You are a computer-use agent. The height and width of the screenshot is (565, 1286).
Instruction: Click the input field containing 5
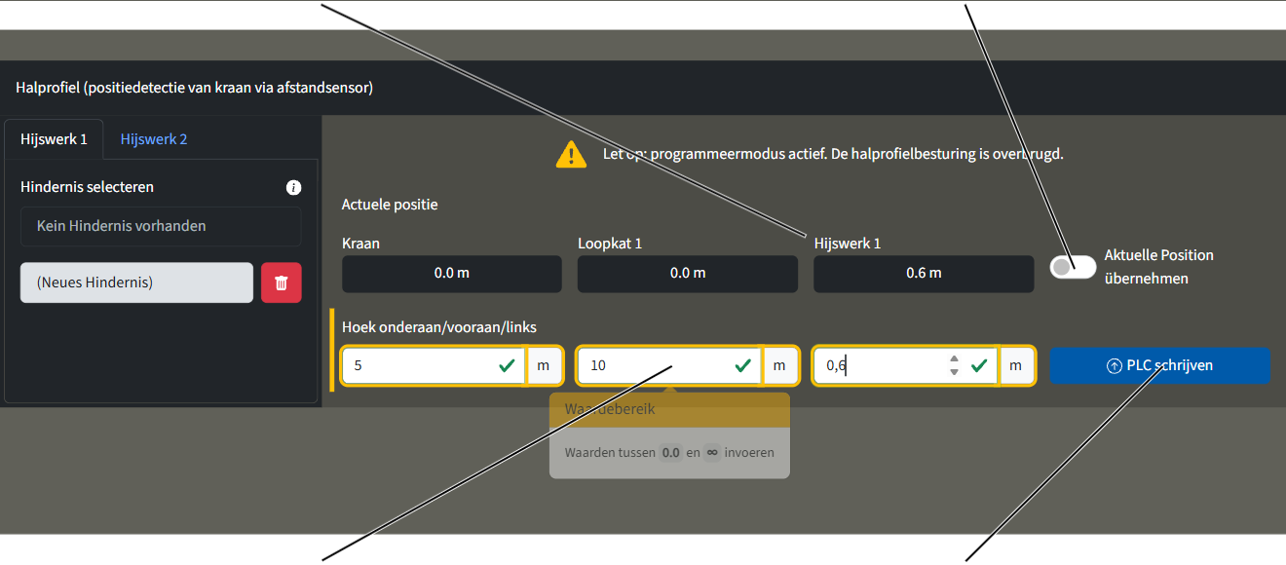pyautogui.click(x=434, y=366)
